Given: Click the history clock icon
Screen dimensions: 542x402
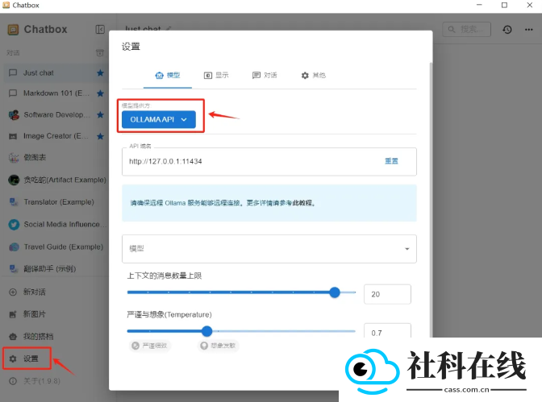Looking at the screenshot, I should pyautogui.click(x=507, y=29).
